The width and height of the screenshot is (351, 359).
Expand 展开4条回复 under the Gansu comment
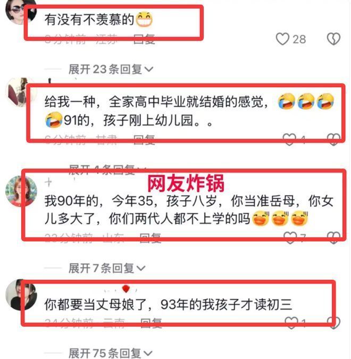pyautogui.click(x=107, y=170)
